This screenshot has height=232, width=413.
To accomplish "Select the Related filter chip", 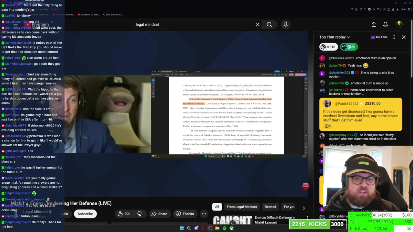I will pos(270,207).
